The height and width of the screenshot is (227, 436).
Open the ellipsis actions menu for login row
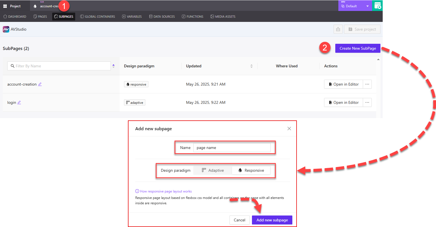(x=367, y=102)
